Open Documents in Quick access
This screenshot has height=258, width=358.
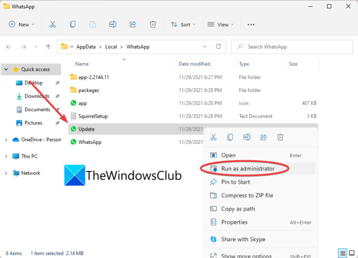click(37, 110)
